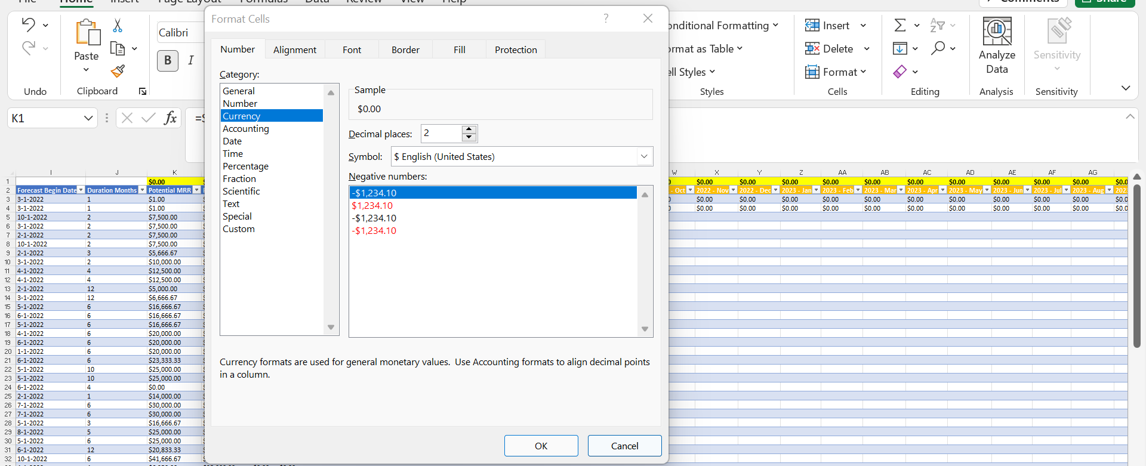Click the Undo arrow icon

coord(28,24)
